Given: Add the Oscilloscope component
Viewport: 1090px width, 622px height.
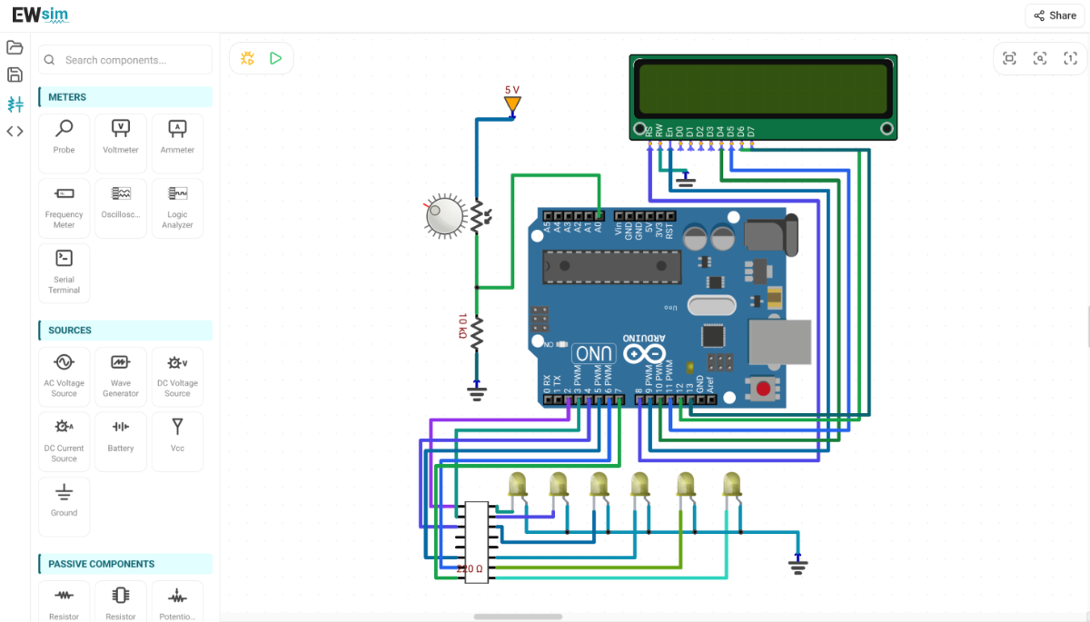Looking at the screenshot, I should [121, 208].
